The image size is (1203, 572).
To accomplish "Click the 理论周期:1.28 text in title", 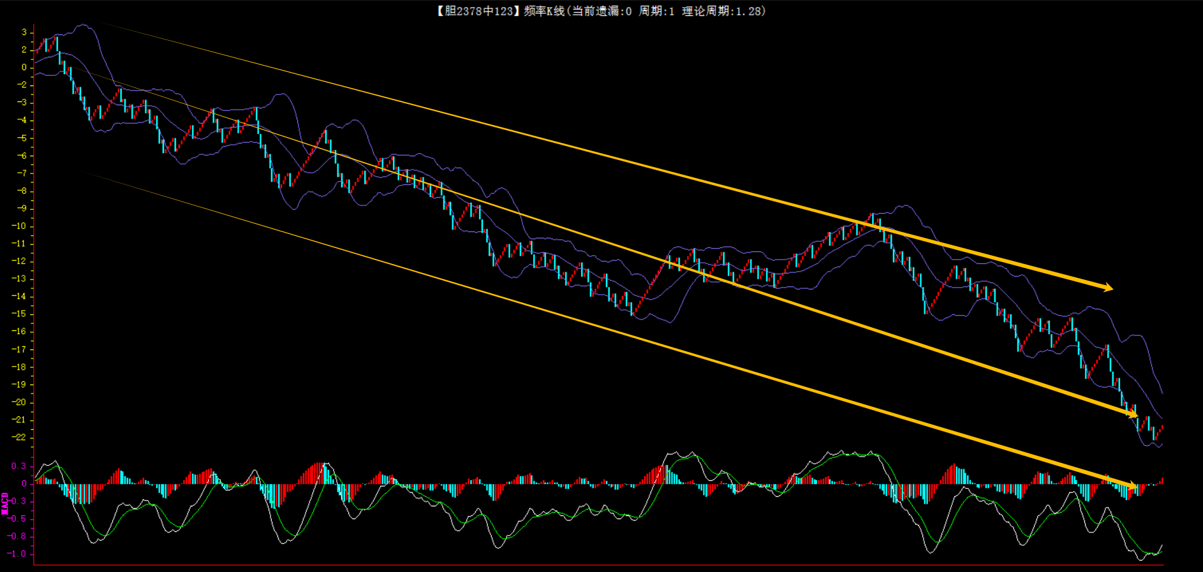I will point(723,11).
